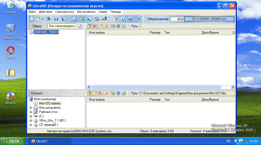Click the image pane Путь field showing /
The height and width of the screenshot is (145, 261).
pyautogui.click(x=187, y=26)
